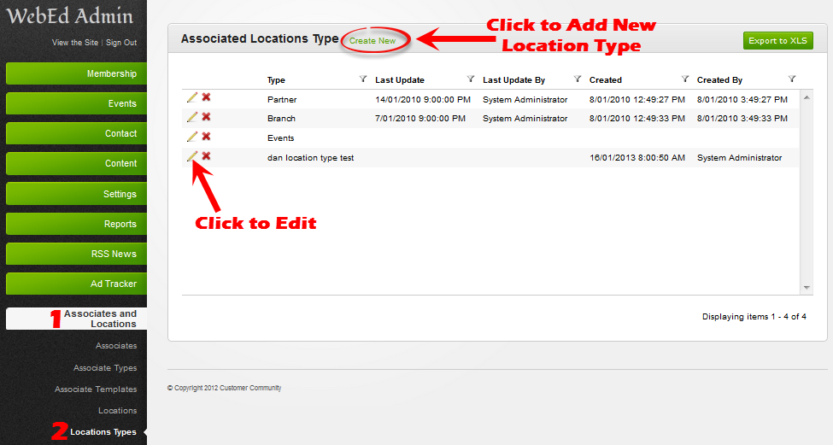Delete the Partner row with red X
The height and width of the screenshot is (445, 833).
[x=206, y=97]
